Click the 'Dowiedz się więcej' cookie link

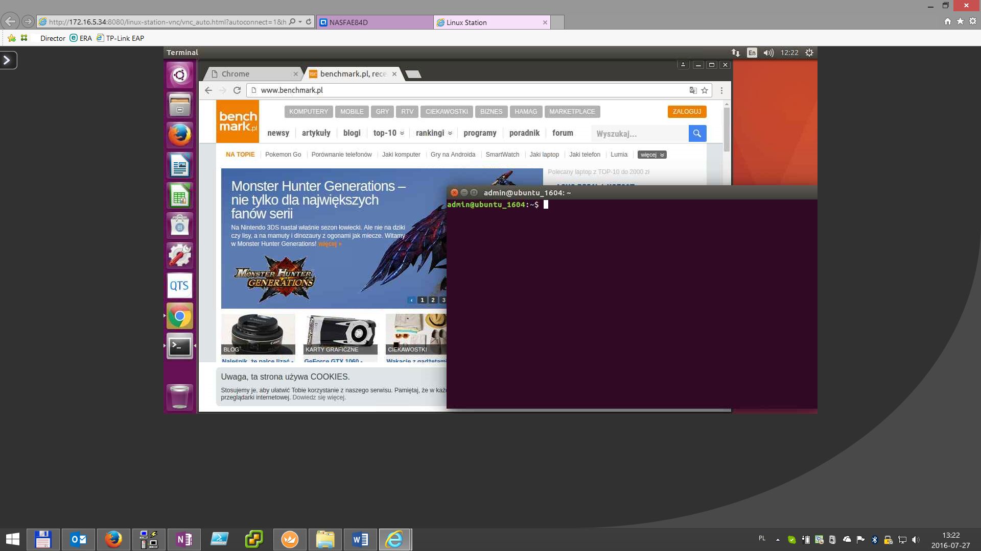pos(319,397)
